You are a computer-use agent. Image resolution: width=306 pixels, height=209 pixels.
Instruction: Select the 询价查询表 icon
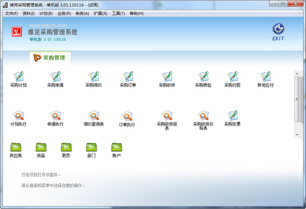pos(94,118)
